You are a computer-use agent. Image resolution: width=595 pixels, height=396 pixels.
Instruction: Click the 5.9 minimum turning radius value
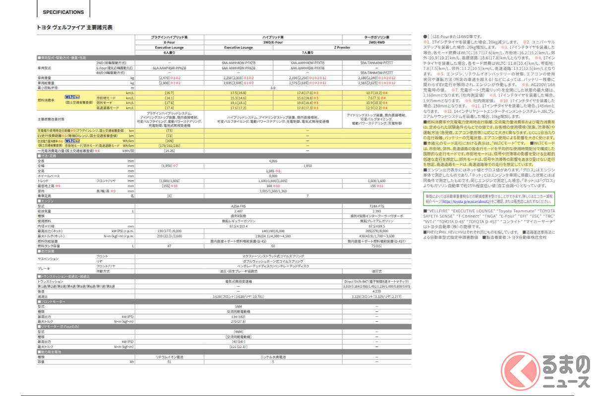click(273, 88)
